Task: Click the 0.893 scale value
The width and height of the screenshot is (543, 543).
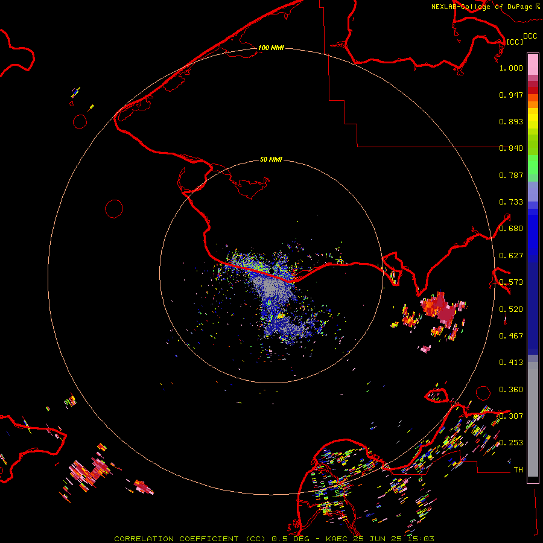Action: 511,121
